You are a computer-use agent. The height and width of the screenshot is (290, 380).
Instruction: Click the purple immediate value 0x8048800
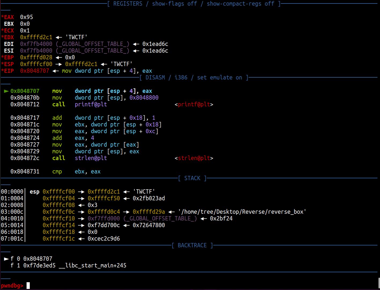tap(144, 98)
